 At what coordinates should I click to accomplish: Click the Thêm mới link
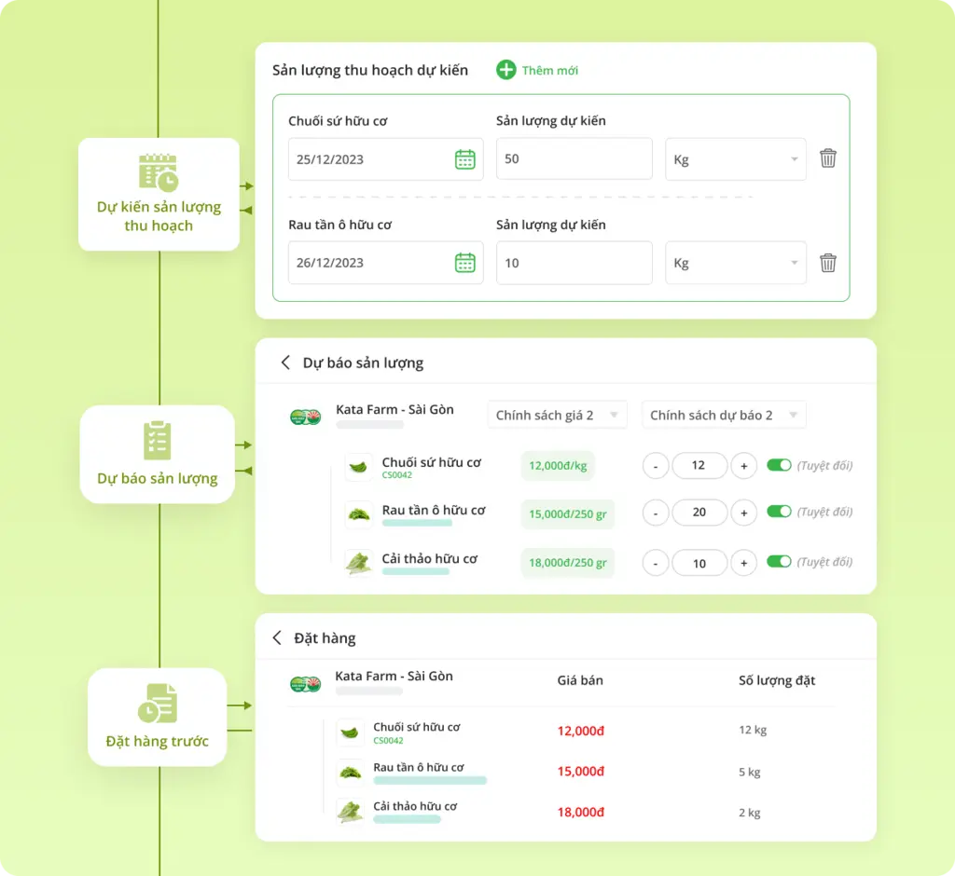pos(550,71)
